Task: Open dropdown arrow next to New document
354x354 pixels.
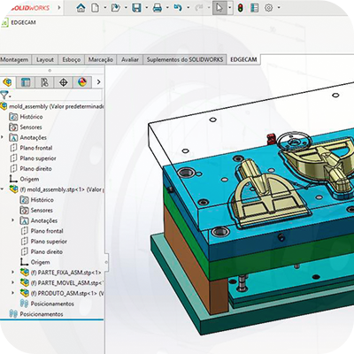Action: 105,8
